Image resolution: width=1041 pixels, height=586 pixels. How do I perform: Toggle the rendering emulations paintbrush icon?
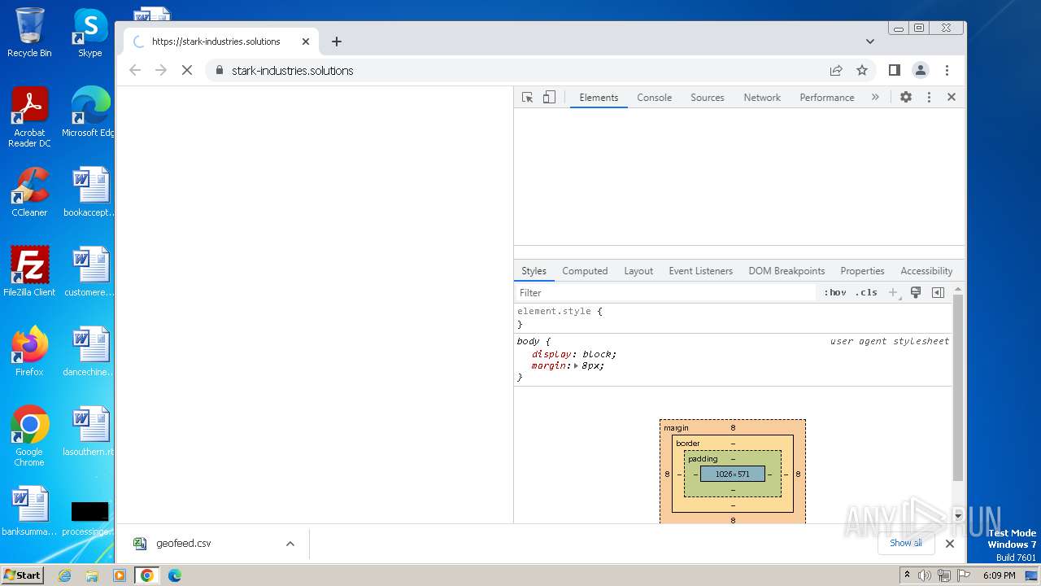point(916,293)
